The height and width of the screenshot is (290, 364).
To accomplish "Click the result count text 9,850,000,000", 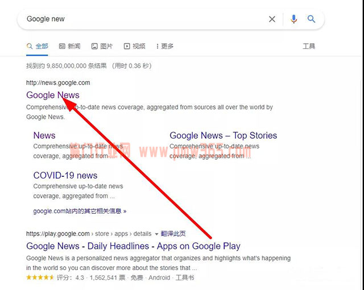I will (67, 66).
